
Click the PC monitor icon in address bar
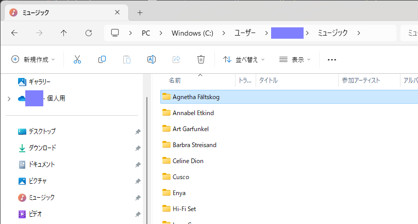[115, 33]
